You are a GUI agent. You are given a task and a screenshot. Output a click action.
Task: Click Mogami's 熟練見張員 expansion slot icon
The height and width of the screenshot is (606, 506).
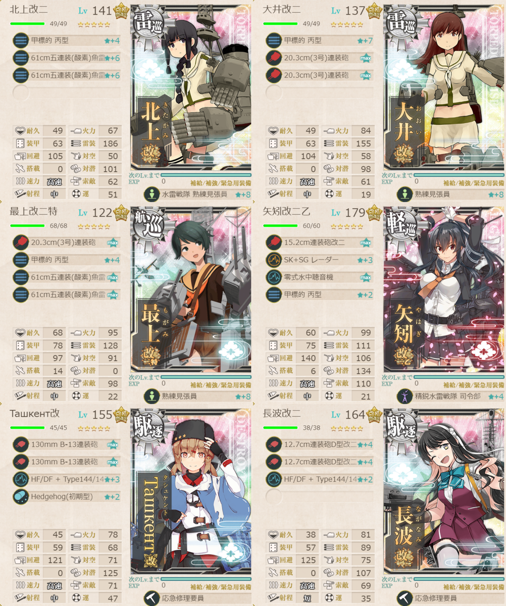point(151,396)
